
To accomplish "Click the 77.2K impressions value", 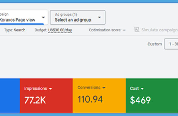I will [x=35, y=100].
